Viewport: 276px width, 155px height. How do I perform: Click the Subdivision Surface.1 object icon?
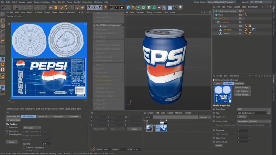point(216,11)
